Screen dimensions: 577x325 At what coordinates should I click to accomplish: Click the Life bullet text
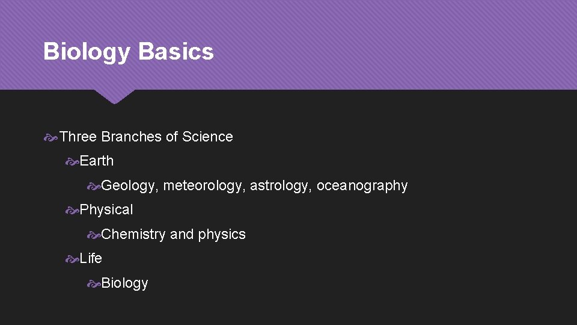(91, 259)
